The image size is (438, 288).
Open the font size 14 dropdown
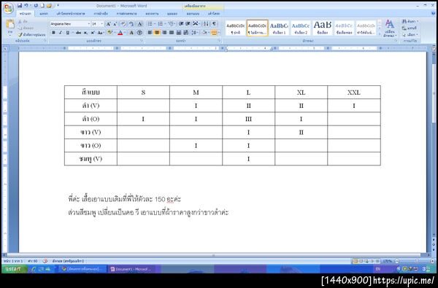[101, 24]
